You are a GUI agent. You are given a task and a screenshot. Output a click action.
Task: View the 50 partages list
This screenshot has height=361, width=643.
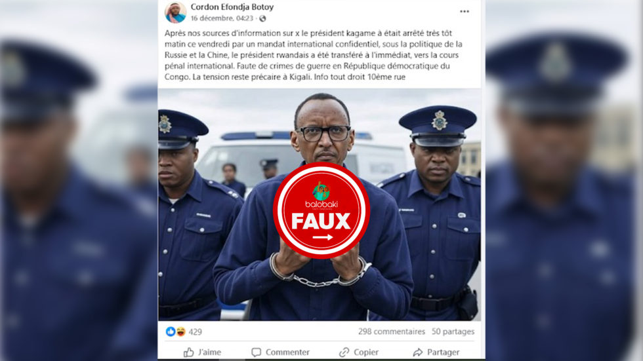pyautogui.click(x=453, y=332)
